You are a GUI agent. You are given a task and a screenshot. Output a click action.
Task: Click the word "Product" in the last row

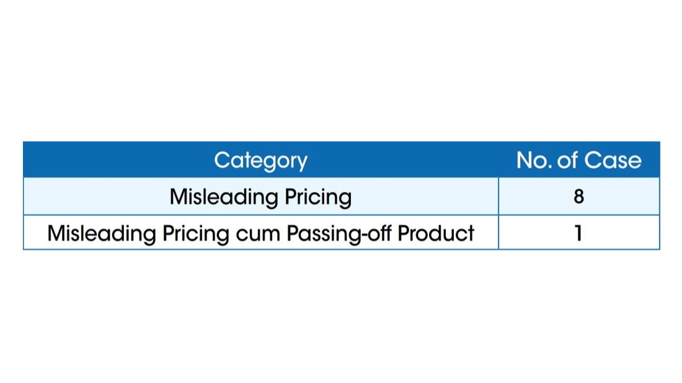click(x=436, y=233)
